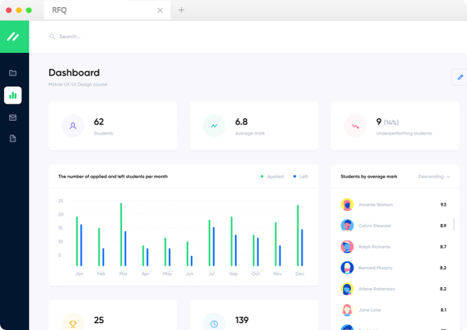The height and width of the screenshot is (330, 467).
Task: Click the Average mark trend icon
Action: click(213, 125)
